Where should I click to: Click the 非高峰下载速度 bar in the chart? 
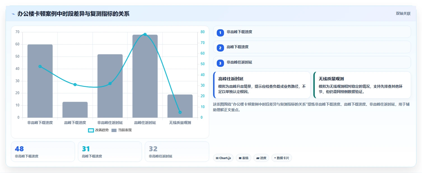tap(40, 81)
